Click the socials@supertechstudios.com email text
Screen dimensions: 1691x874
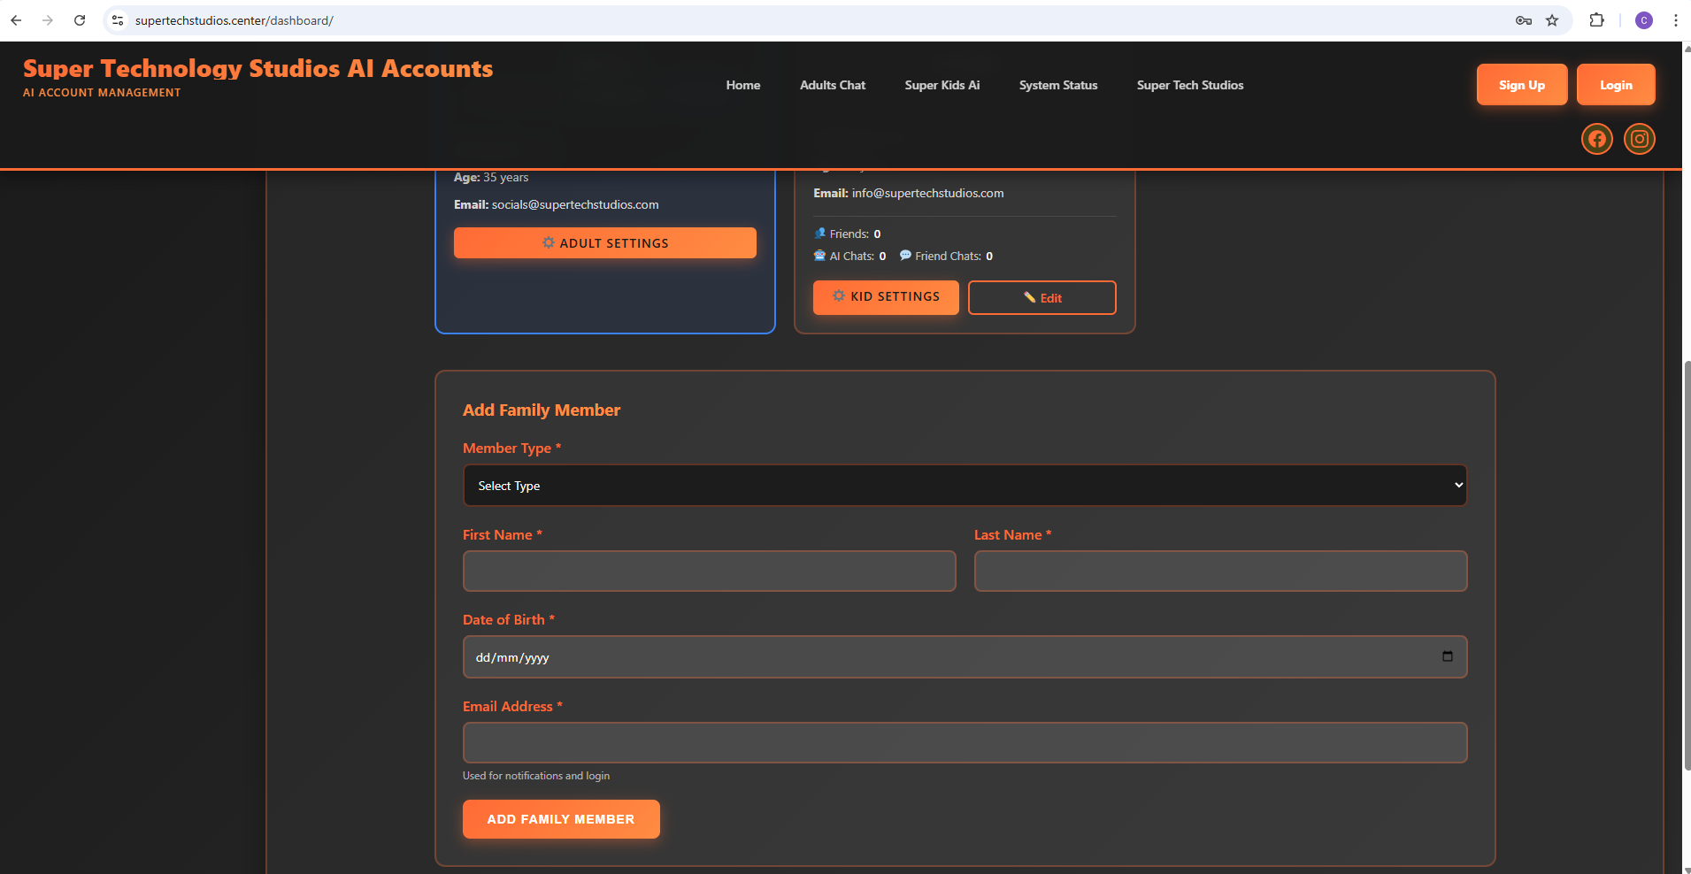point(575,204)
